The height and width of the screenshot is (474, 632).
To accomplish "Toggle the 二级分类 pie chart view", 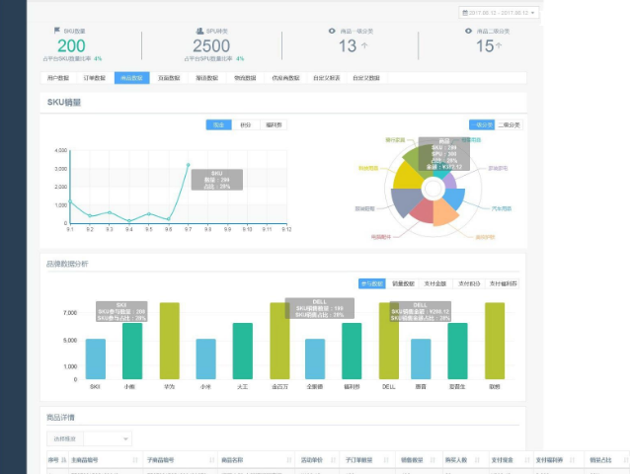I will coord(509,125).
